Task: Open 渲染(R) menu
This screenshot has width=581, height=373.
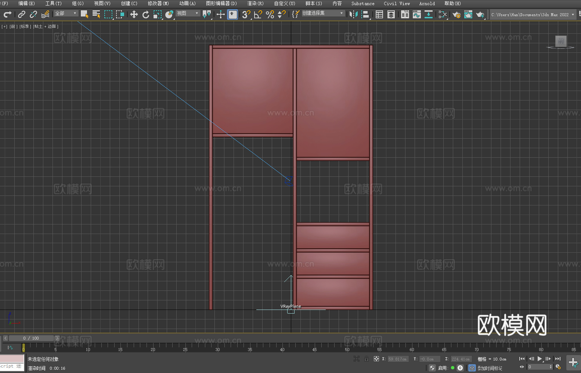Action: click(256, 3)
